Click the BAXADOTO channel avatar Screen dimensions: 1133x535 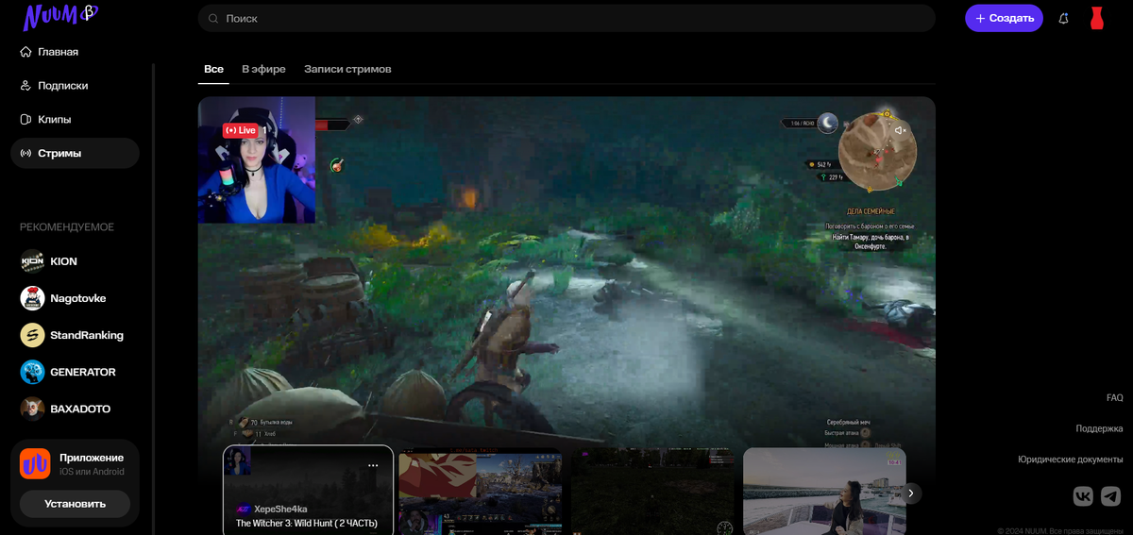pyautogui.click(x=33, y=409)
